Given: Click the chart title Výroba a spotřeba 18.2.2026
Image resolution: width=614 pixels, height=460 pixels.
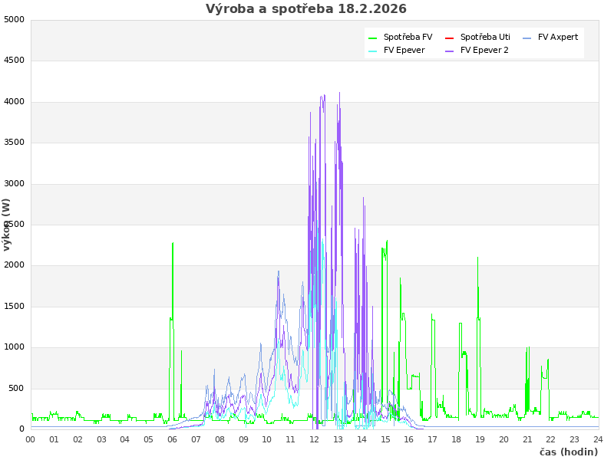Looking at the screenshot, I should coord(306,9).
